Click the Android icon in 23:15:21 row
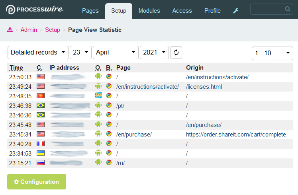 [x=98, y=163]
